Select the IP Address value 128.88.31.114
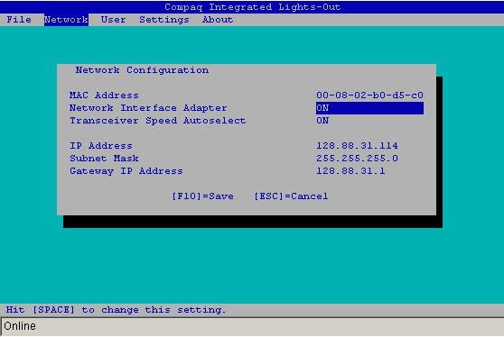This screenshot has width=504, height=337. tap(357, 146)
